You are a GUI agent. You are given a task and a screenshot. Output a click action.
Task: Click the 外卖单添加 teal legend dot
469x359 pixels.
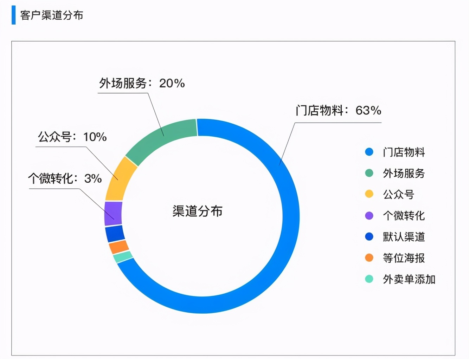[369, 279]
